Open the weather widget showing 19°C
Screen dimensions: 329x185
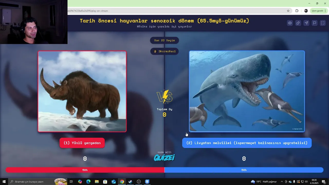point(263,182)
